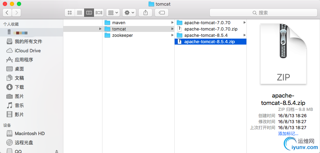Click the tomcat folder icon in title bar

[151, 4]
